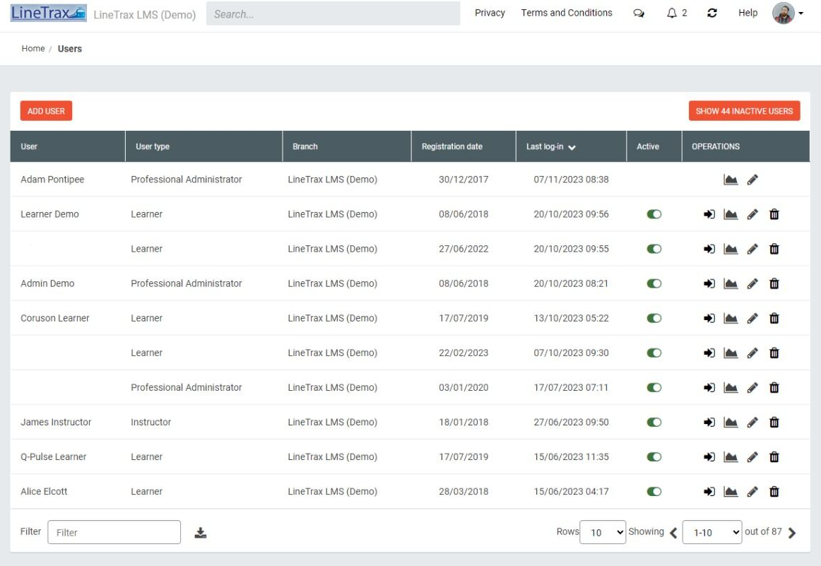Toggle Active for user registered 27/06/2022

[654, 249]
